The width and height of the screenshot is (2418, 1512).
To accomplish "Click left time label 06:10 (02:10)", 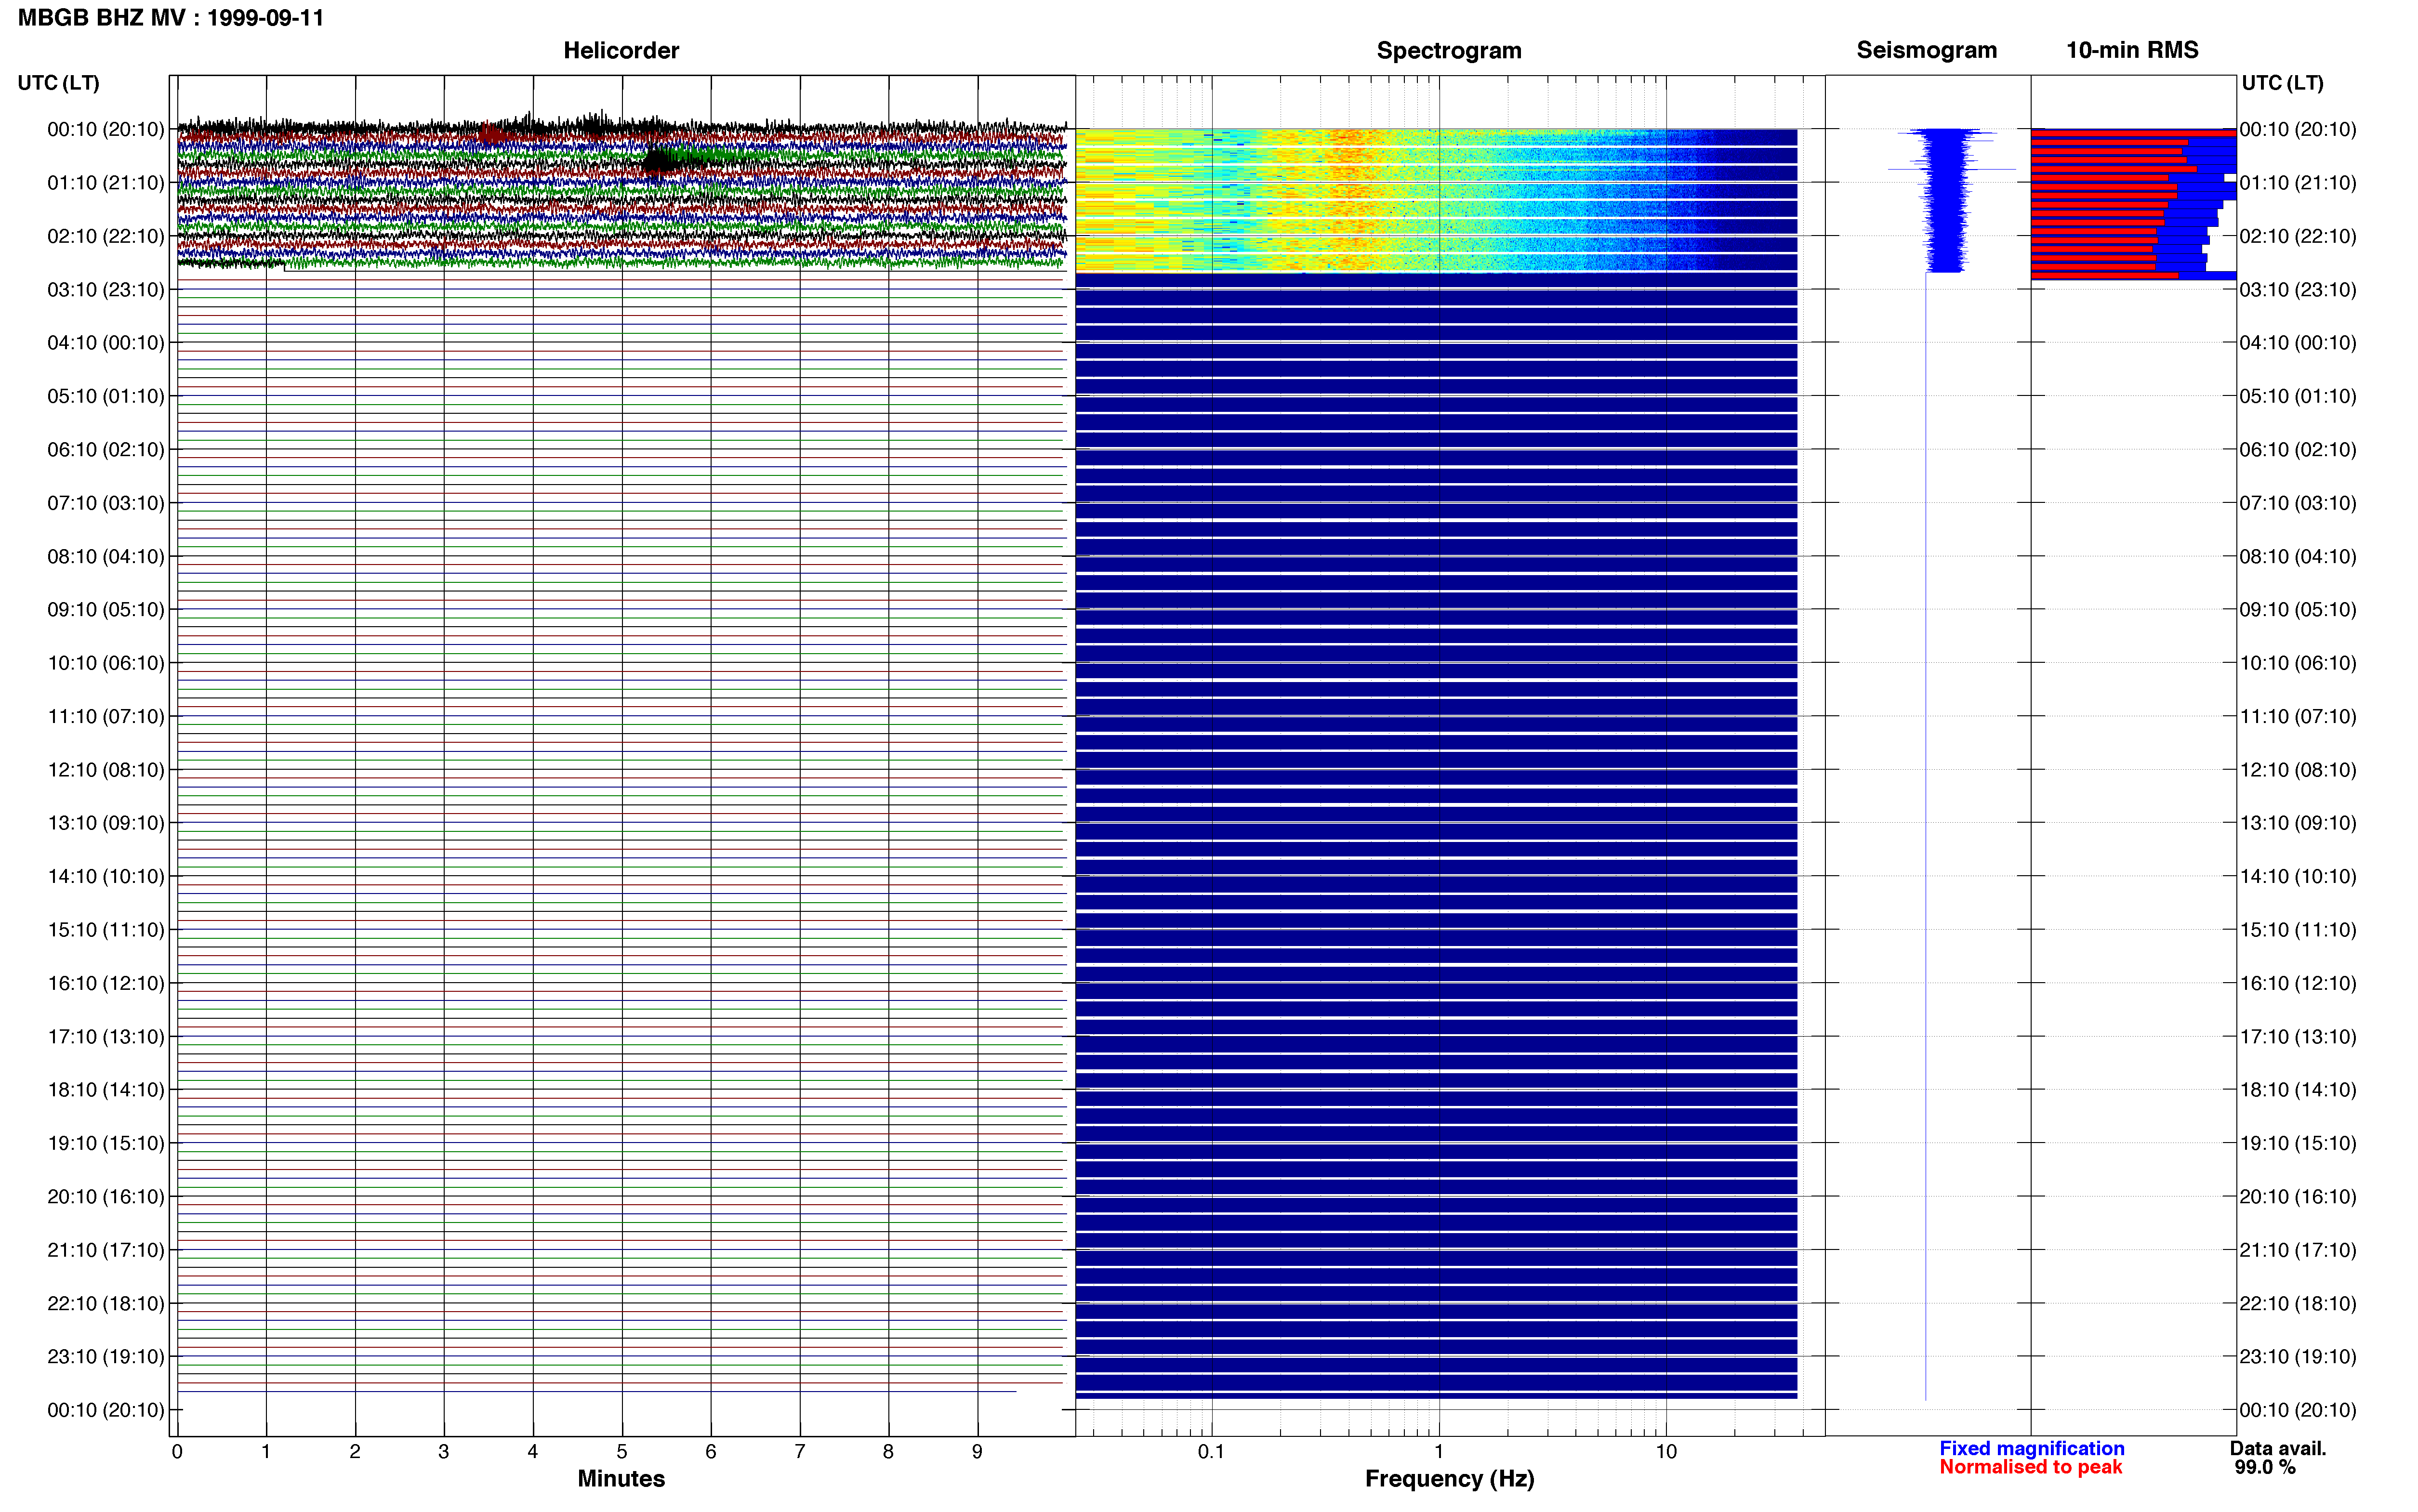I will [106, 450].
